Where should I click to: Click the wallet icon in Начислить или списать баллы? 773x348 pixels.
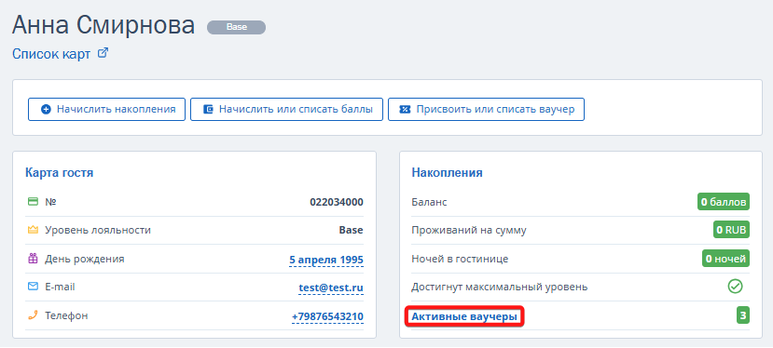(x=208, y=109)
